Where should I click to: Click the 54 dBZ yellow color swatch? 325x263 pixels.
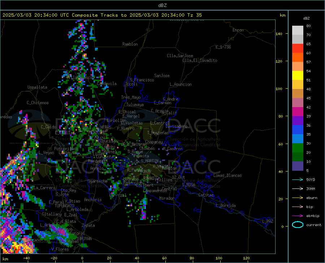click(298, 76)
